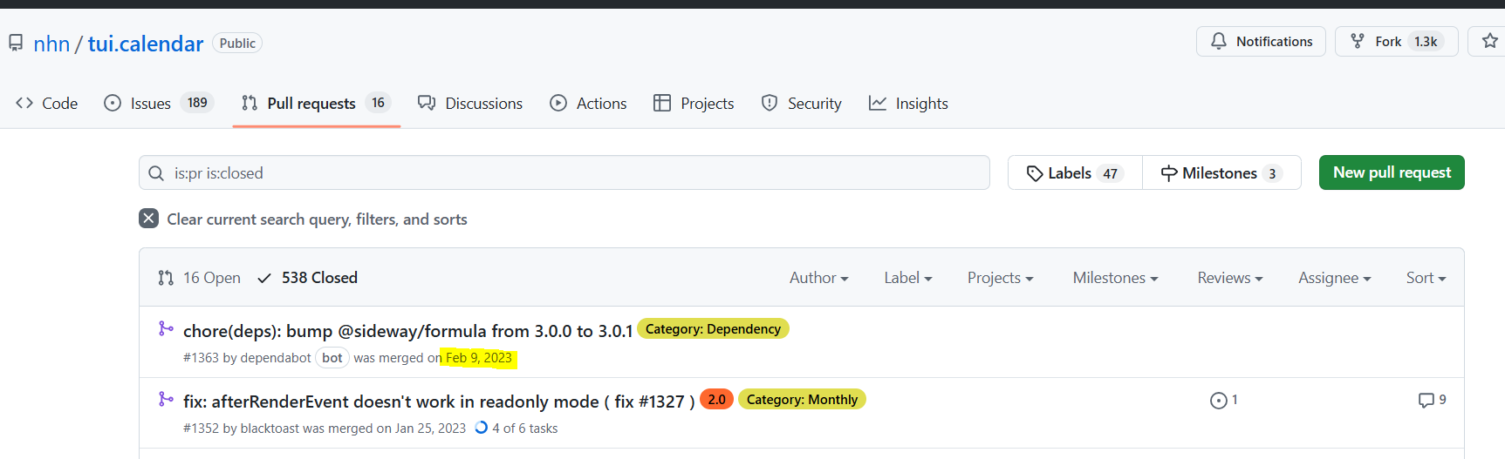Screen dimensions: 1505x459
Task: Click the linked issue icon showing 1
Action: pos(1224,400)
